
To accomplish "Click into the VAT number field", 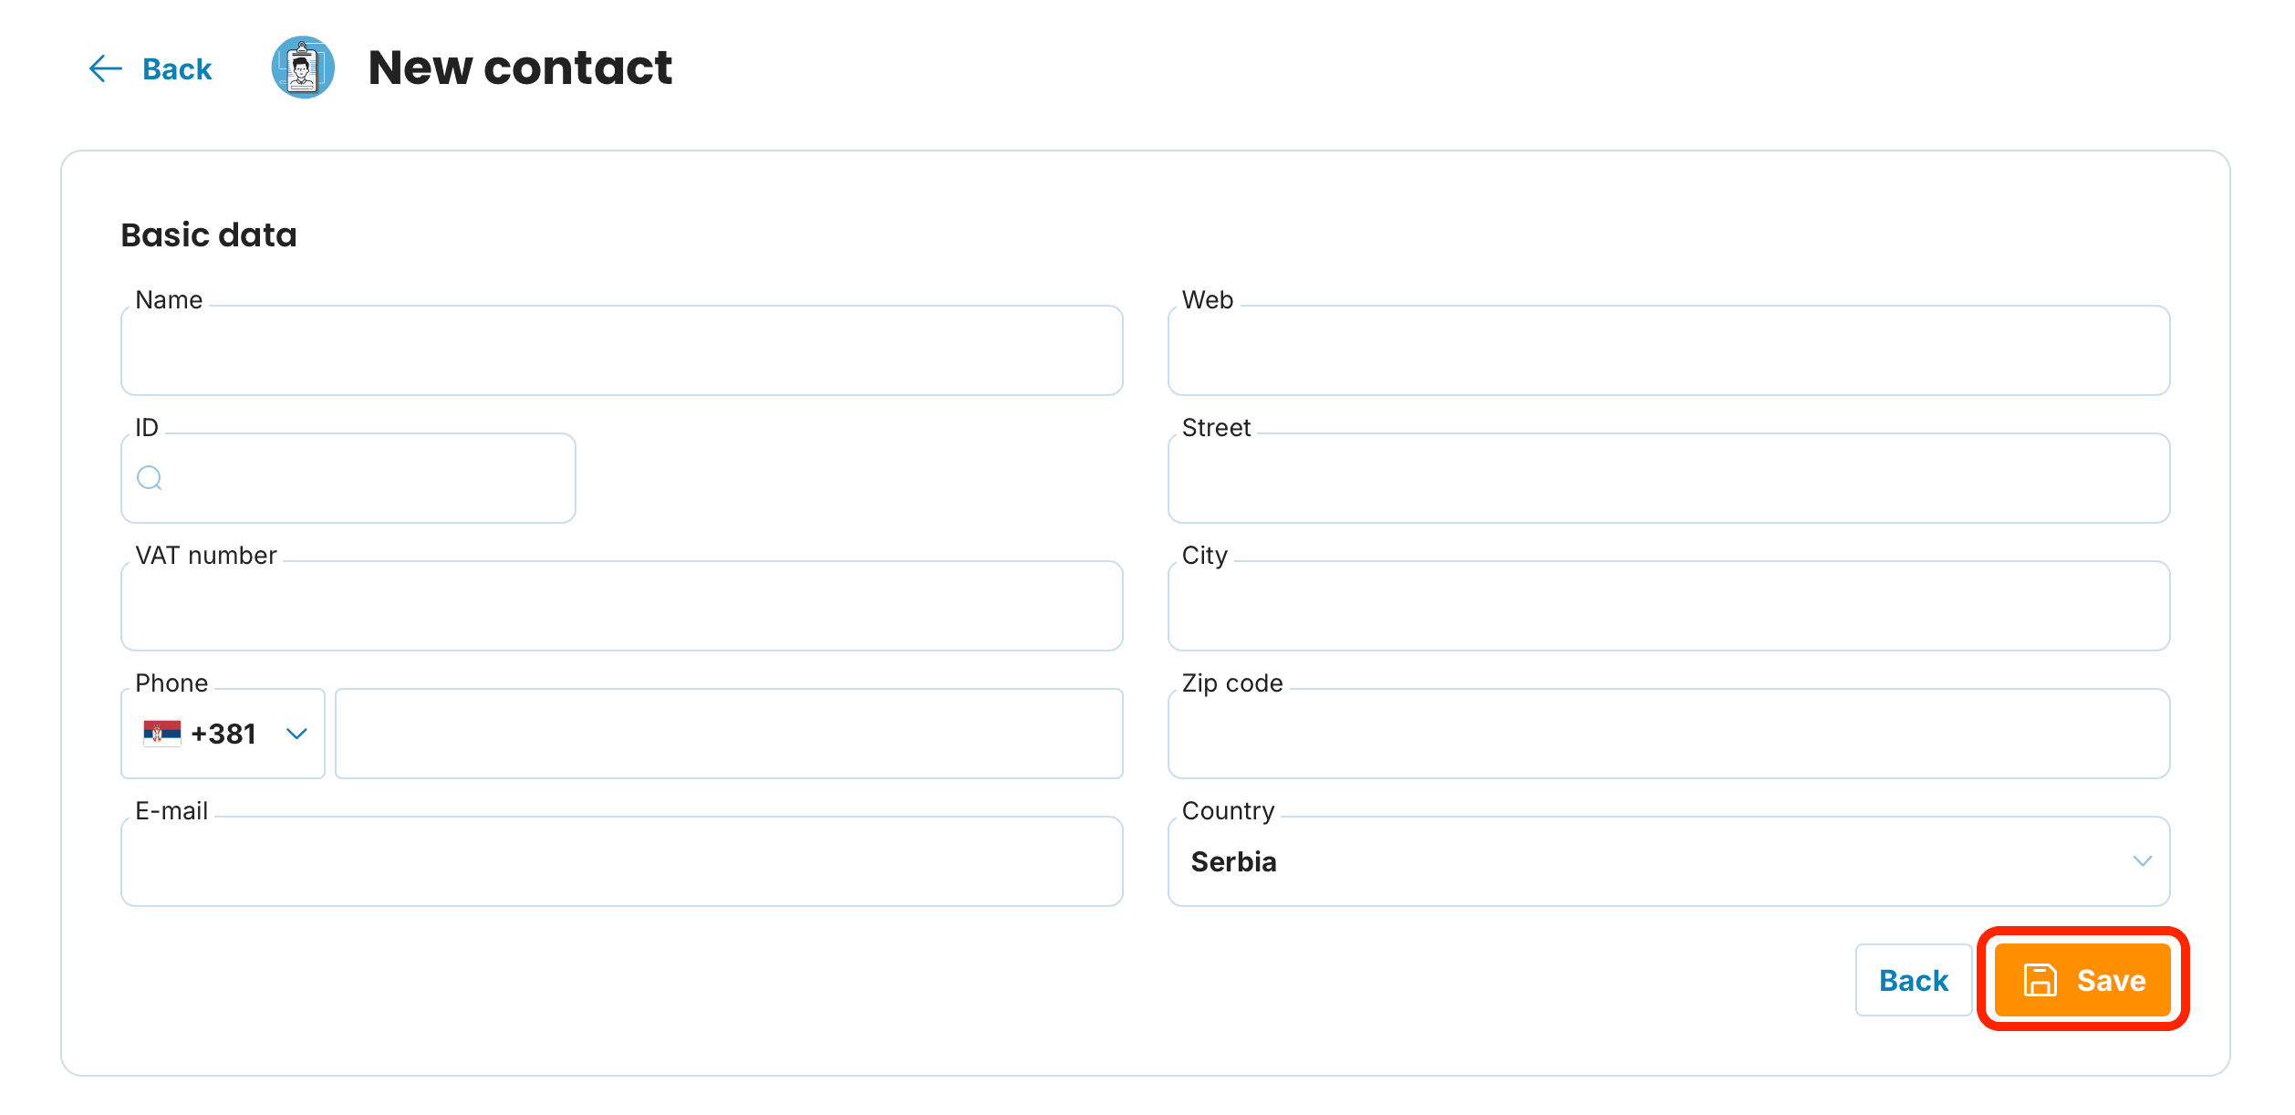I will 622,606.
